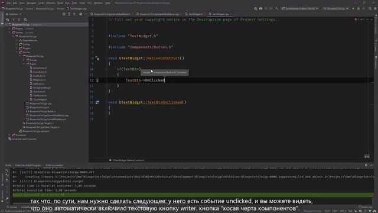Expand the Engine project node
Viewport: 378px width, 213px height.
[x=9, y=28]
